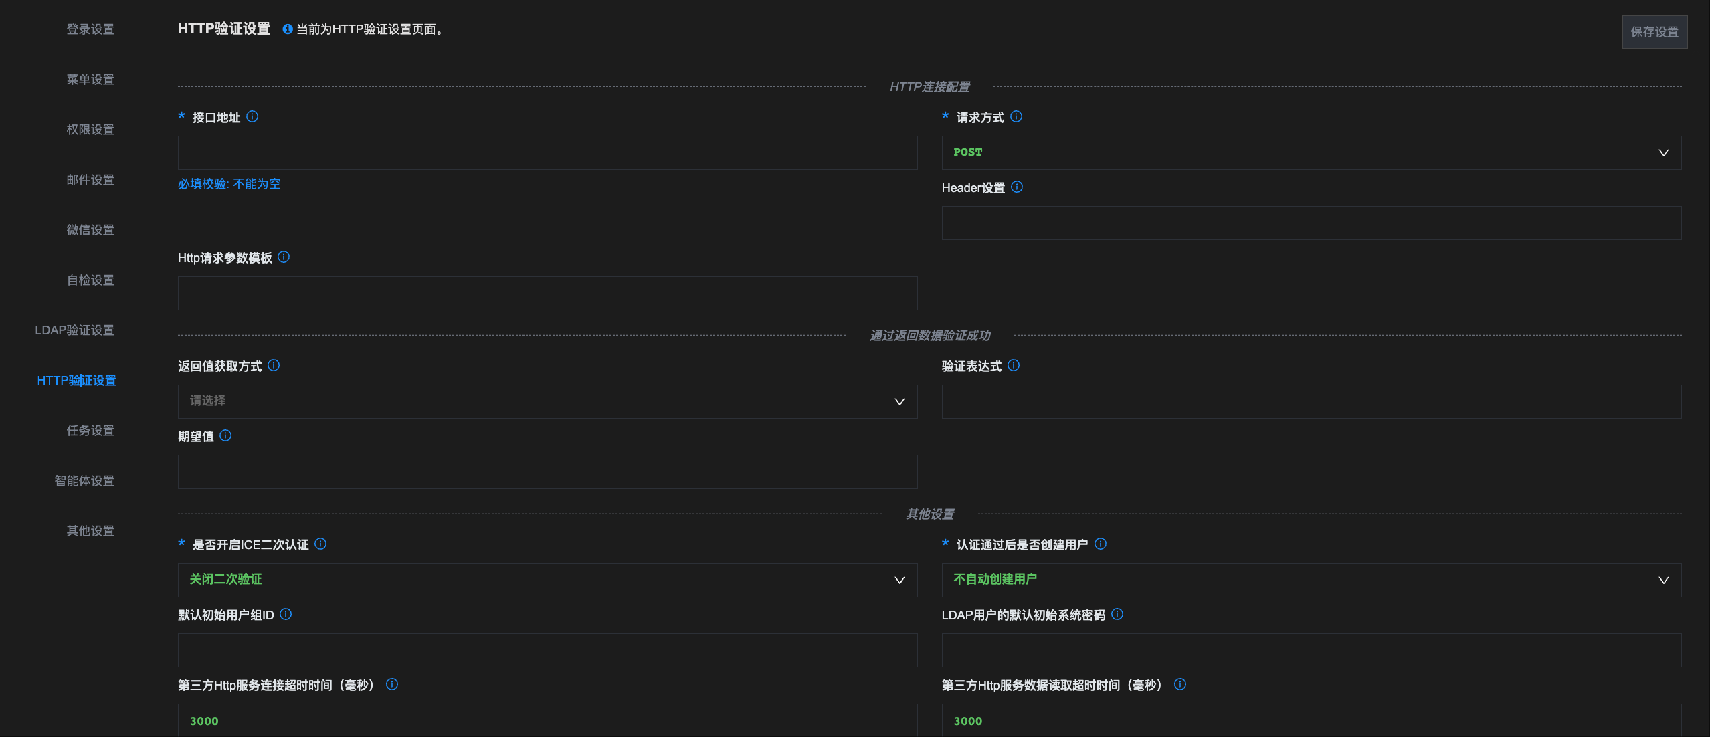Screen dimensions: 1710x737
Task: Click info icon next to 请求方式
Action: [x=1016, y=116]
